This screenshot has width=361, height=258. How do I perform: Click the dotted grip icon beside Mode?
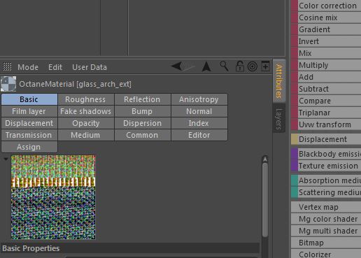(x=7, y=67)
